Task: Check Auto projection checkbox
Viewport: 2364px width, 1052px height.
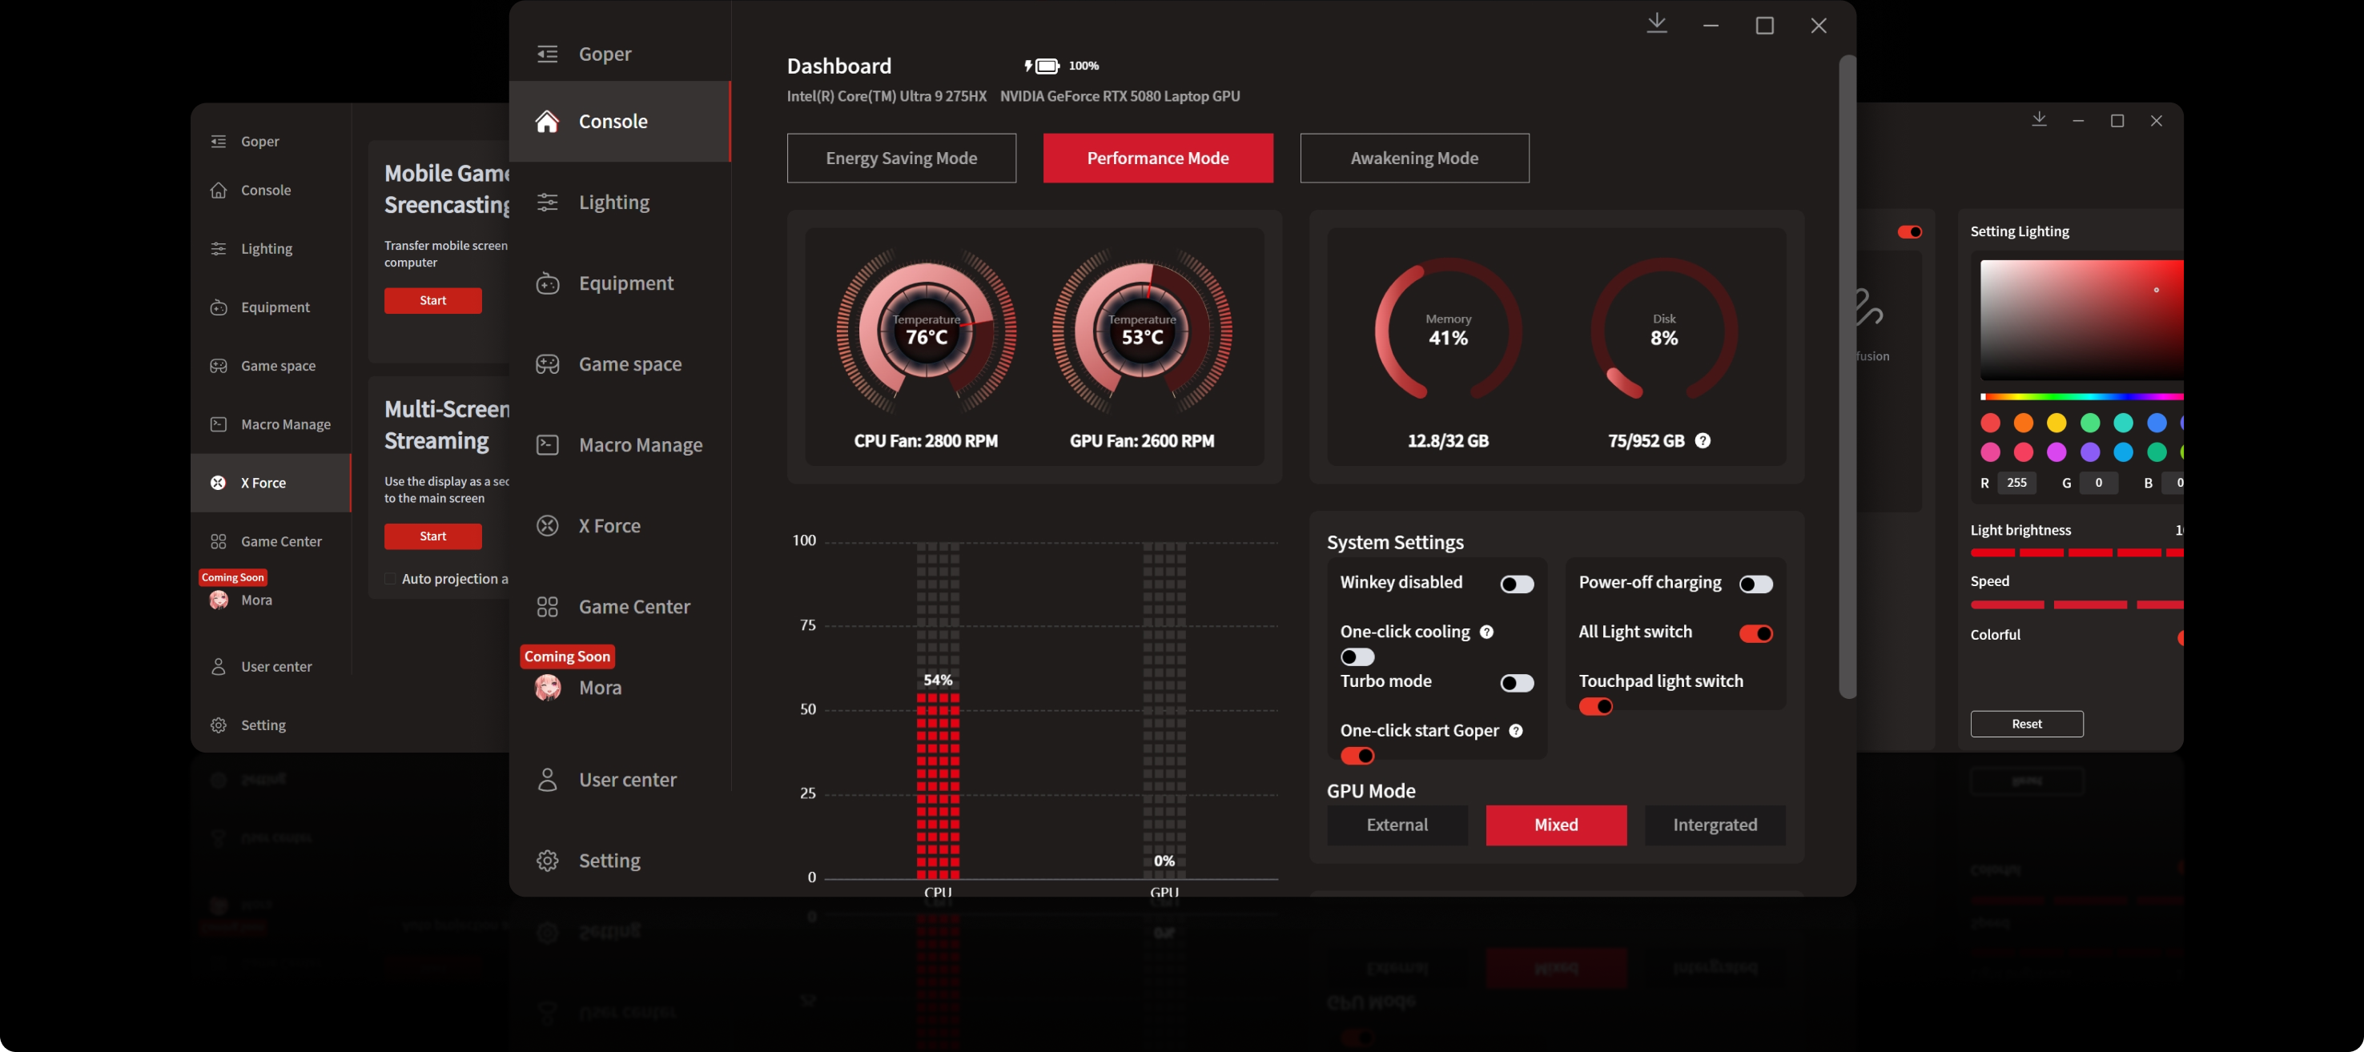Action: [390, 579]
